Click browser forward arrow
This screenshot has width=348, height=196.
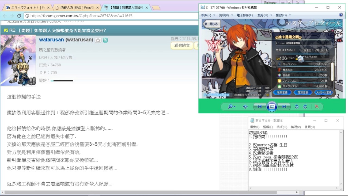(x=12, y=16)
